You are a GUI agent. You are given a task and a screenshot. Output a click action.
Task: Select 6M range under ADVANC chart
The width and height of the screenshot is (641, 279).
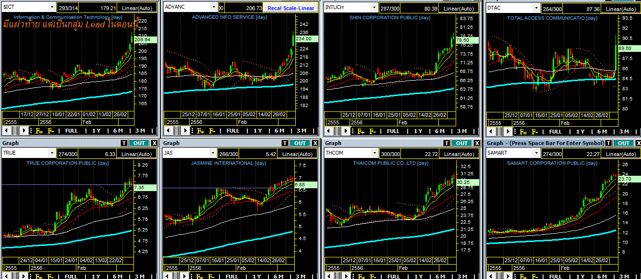[279, 131]
